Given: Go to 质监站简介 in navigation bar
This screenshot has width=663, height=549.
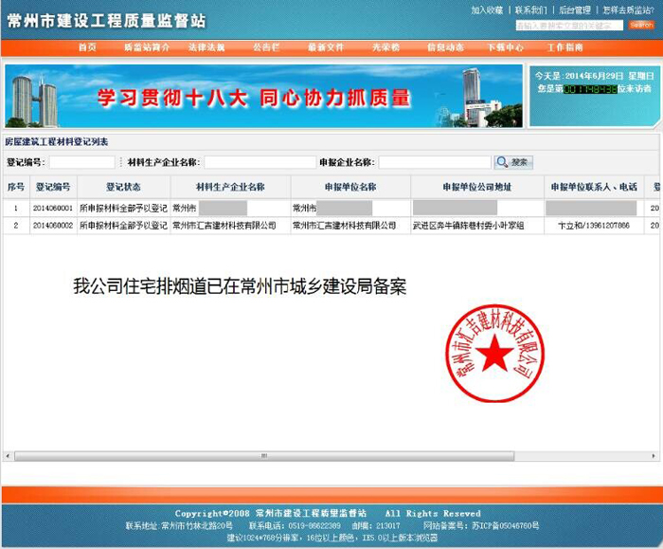Looking at the screenshot, I should coord(147,47).
